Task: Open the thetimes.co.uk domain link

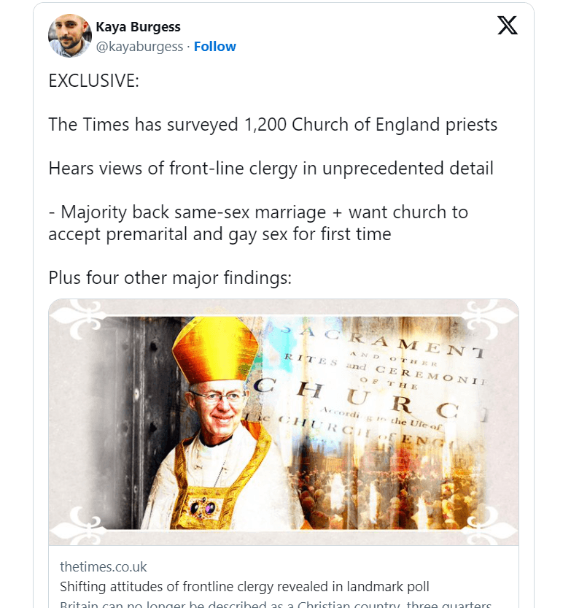Action: 103,567
